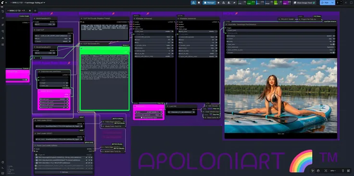Open the queue history sidebar icon
The width and height of the screenshot is (354, 176).
click(2, 11)
